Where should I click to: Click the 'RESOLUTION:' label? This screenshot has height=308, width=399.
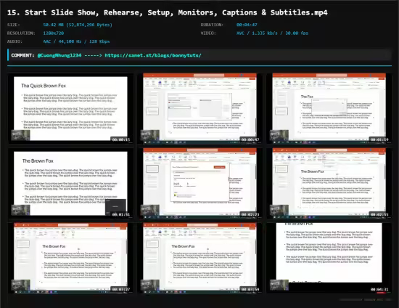coord(21,33)
